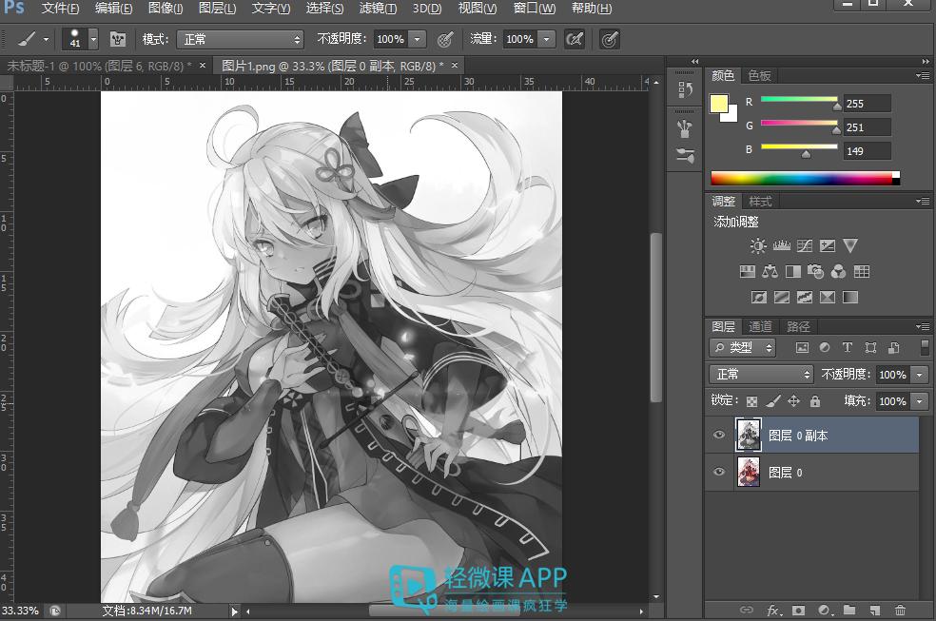
Task: Open the brush 模式 blending dropdown
Action: 242,39
